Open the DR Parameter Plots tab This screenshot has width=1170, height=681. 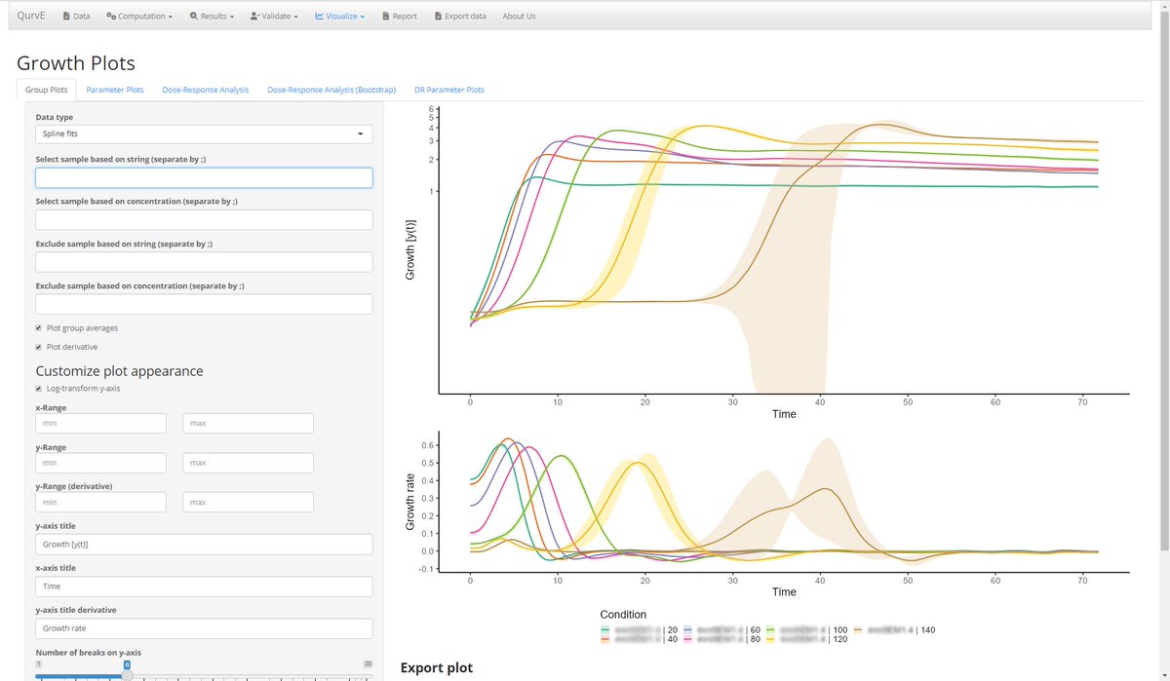pos(448,90)
